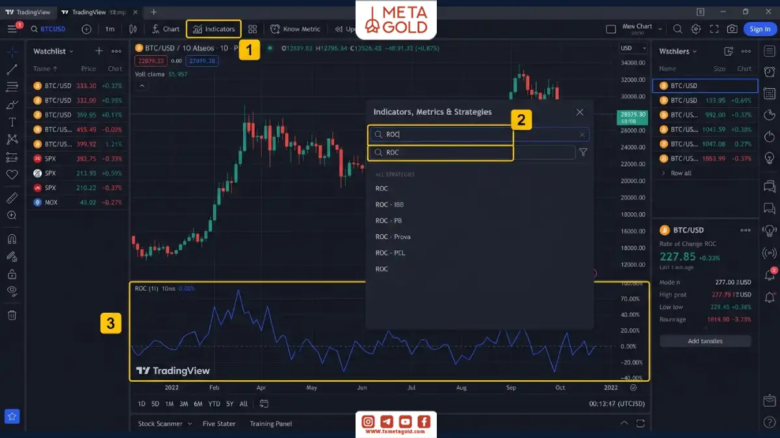Click the Add tunstiles button
Image resolution: width=780 pixels, height=438 pixels.
point(705,341)
